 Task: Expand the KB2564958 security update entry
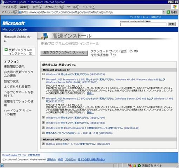[x=43, y=123]
